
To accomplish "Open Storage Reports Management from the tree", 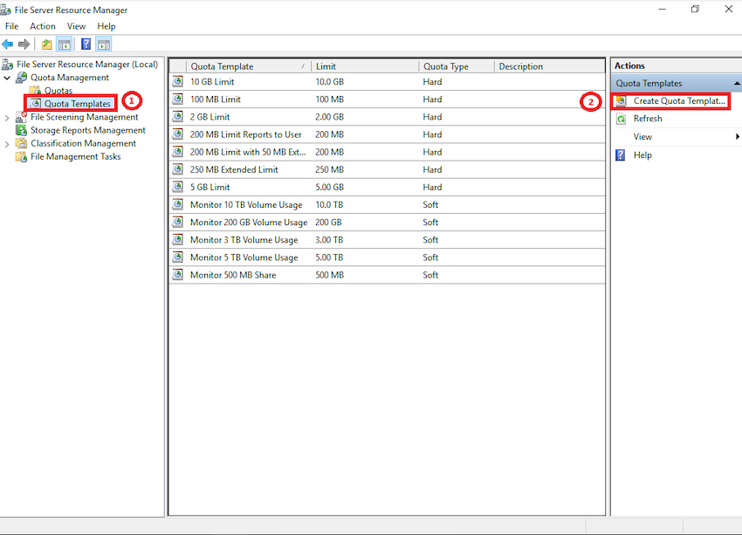I will 82,129.
